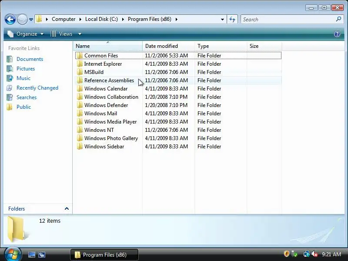Expand the Folders pane chevron
The width and height of the screenshot is (348, 261).
[67, 208]
